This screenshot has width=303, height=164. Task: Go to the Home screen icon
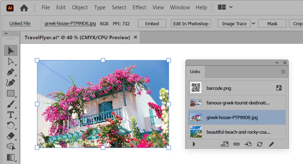pos(24,8)
